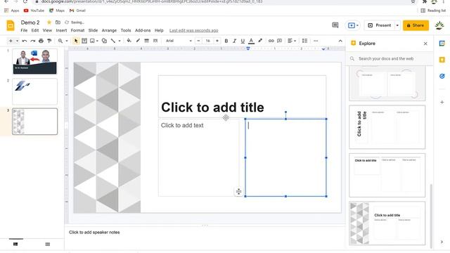
Task: Choose the select cursor tool
Action: [76, 41]
